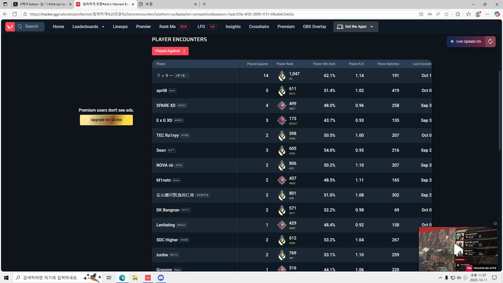Open the OBS Overlay page
Screen dimensions: 503x283
coord(314,26)
